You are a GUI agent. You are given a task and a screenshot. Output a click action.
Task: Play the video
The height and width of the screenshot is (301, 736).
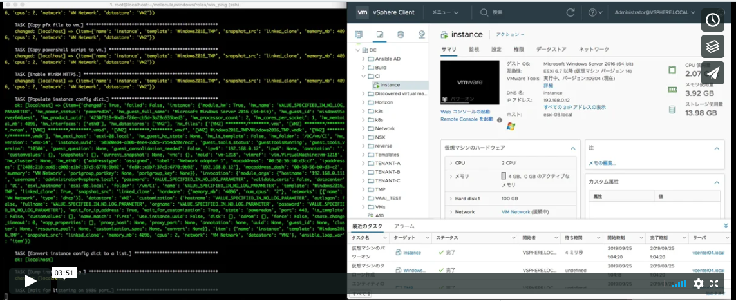(30, 281)
